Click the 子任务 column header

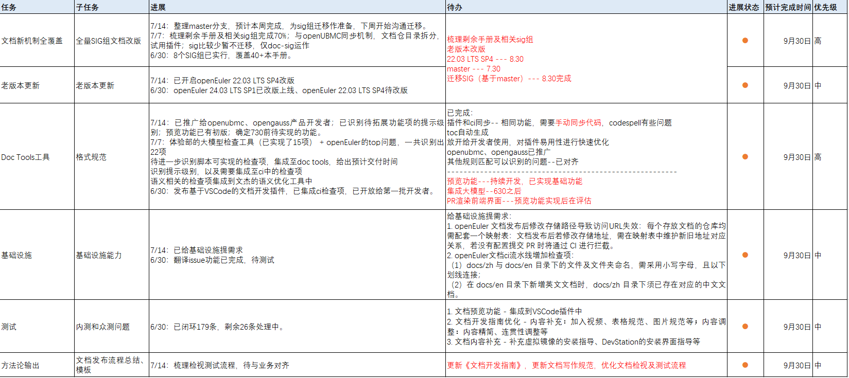88,7
